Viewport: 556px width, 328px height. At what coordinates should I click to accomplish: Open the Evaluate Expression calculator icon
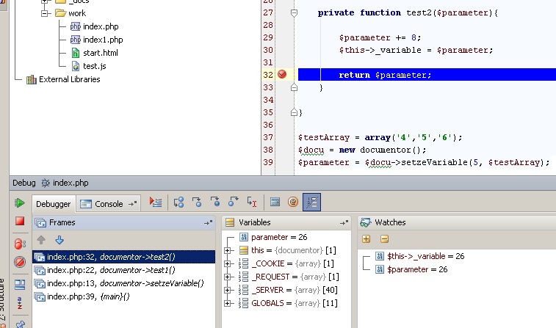[275, 203]
